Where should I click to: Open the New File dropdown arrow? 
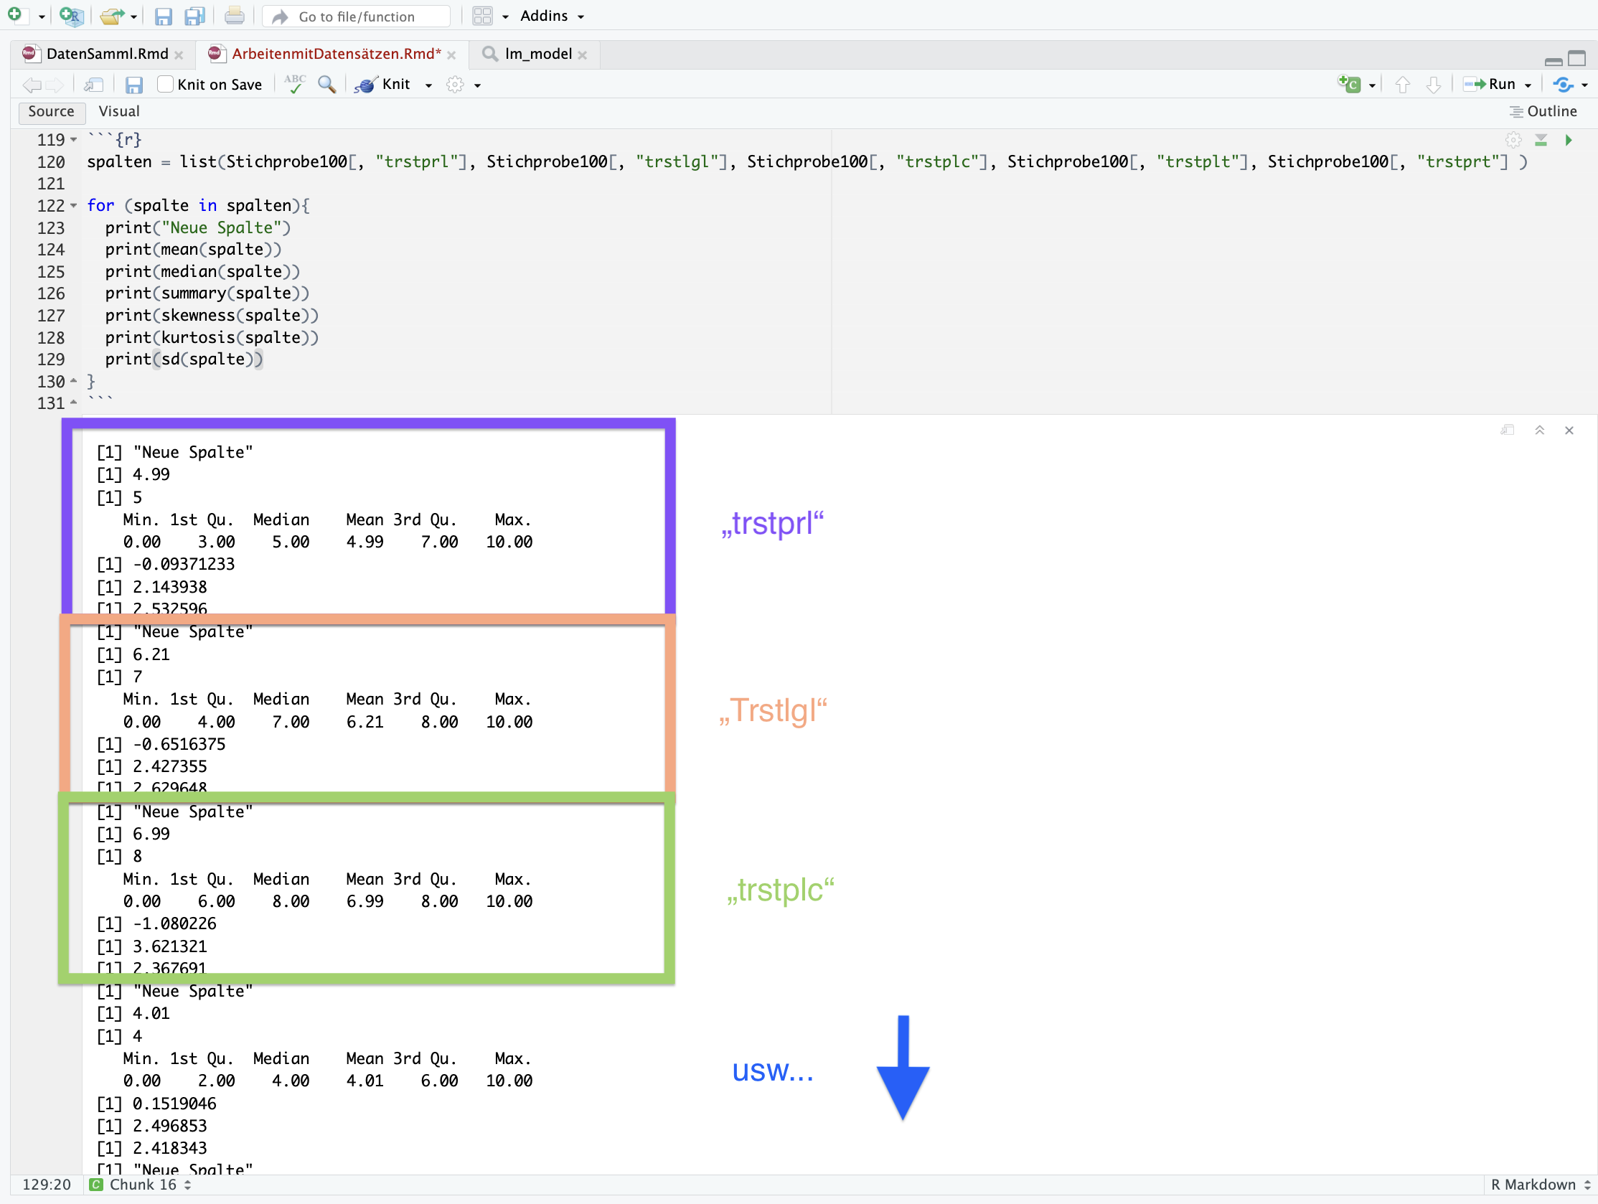click(x=42, y=17)
